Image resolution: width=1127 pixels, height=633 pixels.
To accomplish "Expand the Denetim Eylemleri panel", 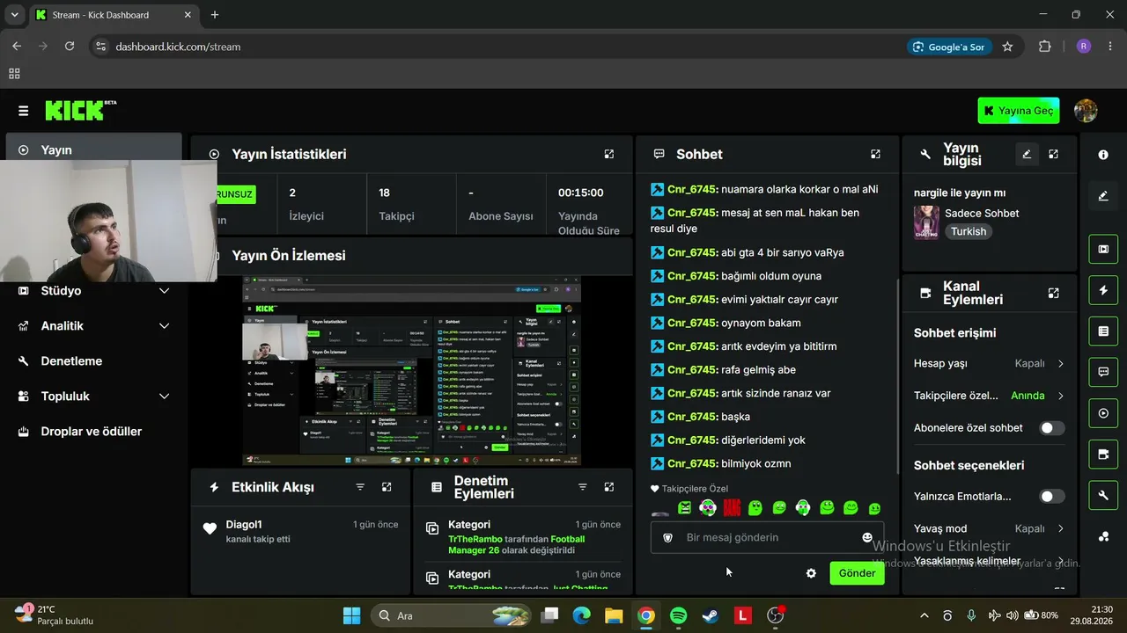I will [x=608, y=487].
